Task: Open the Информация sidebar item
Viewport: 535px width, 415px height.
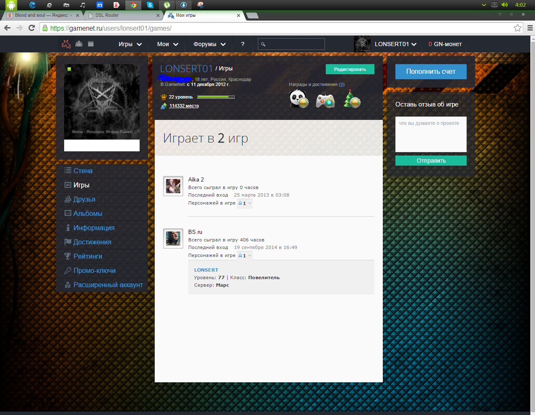Action: pyautogui.click(x=102, y=228)
